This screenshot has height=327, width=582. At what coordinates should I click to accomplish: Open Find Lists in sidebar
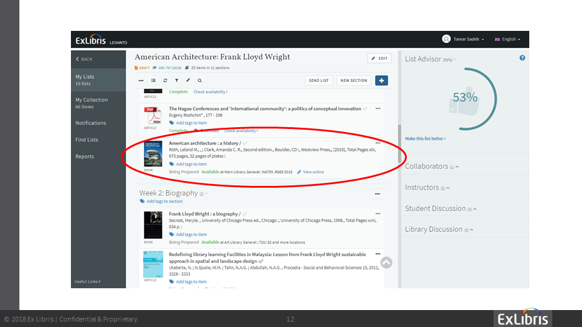pos(87,140)
